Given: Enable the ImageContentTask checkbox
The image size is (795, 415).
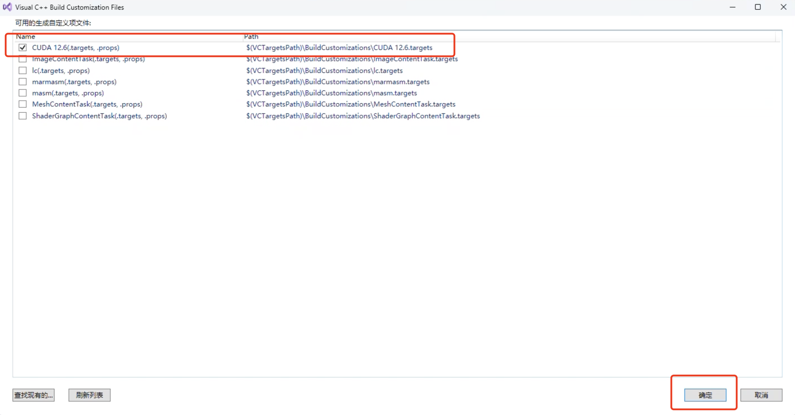Looking at the screenshot, I should (x=22, y=59).
